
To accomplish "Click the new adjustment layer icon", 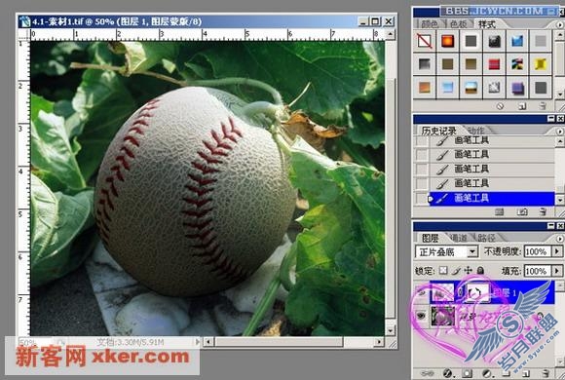I will pos(486,373).
